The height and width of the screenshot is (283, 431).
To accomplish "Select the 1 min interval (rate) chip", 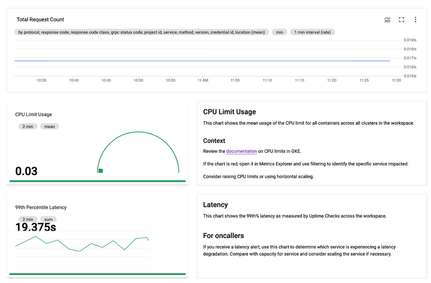I will click(312, 32).
